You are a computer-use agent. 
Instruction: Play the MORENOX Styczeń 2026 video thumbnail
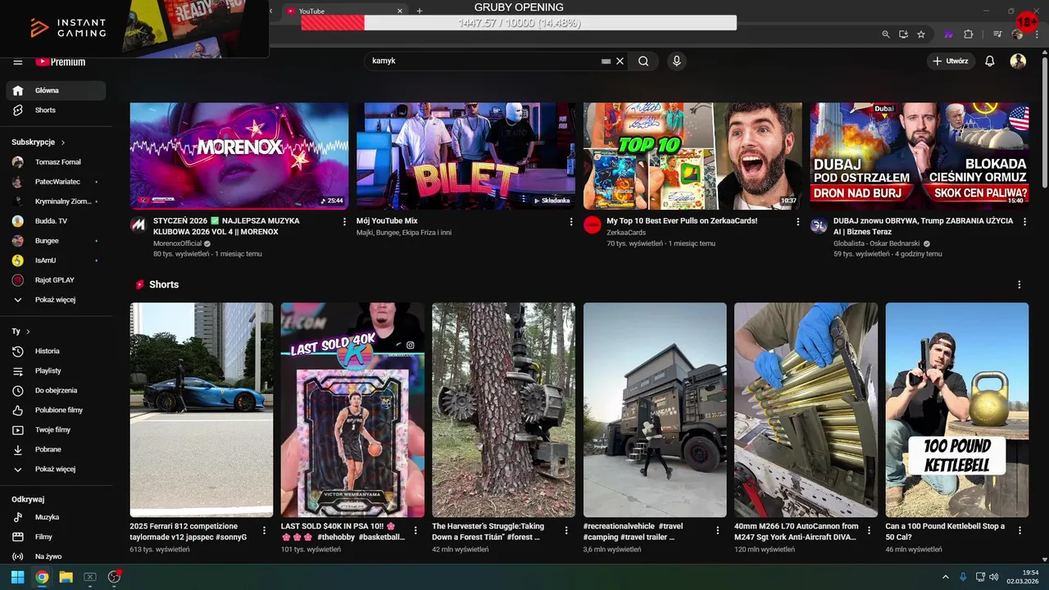coord(239,156)
